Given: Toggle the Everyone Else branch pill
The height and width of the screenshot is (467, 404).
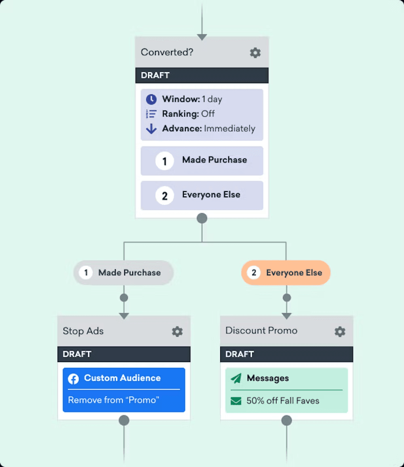Looking at the screenshot, I should click(285, 273).
